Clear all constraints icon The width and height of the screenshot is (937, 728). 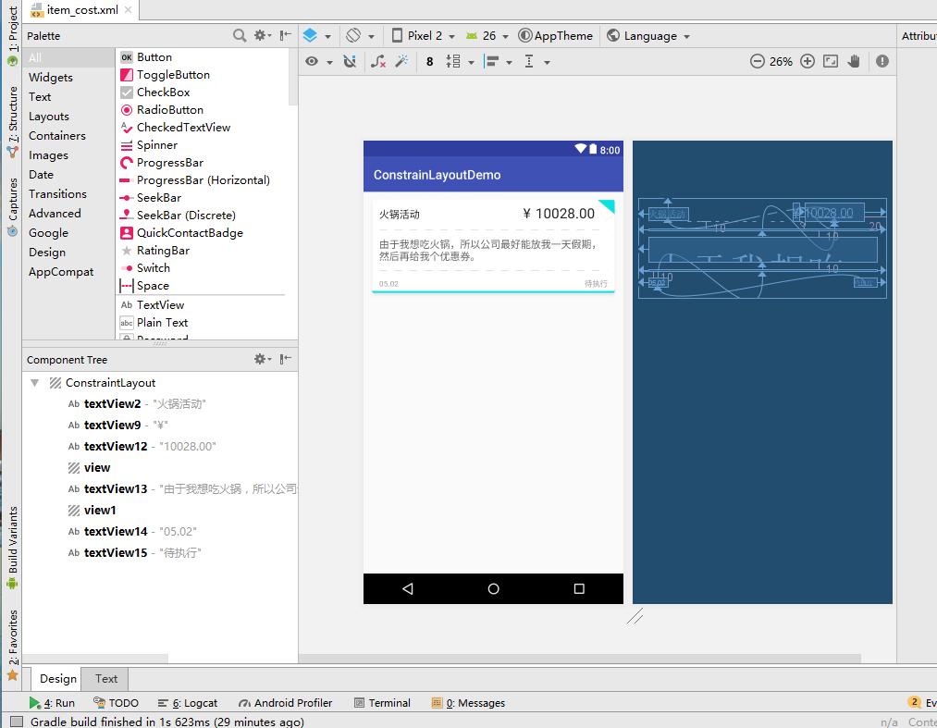(x=377, y=61)
